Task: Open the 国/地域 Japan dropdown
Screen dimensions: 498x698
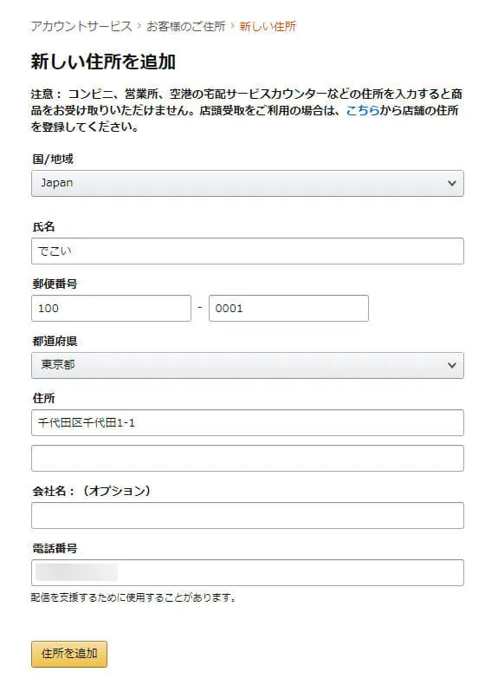Action: [x=248, y=184]
